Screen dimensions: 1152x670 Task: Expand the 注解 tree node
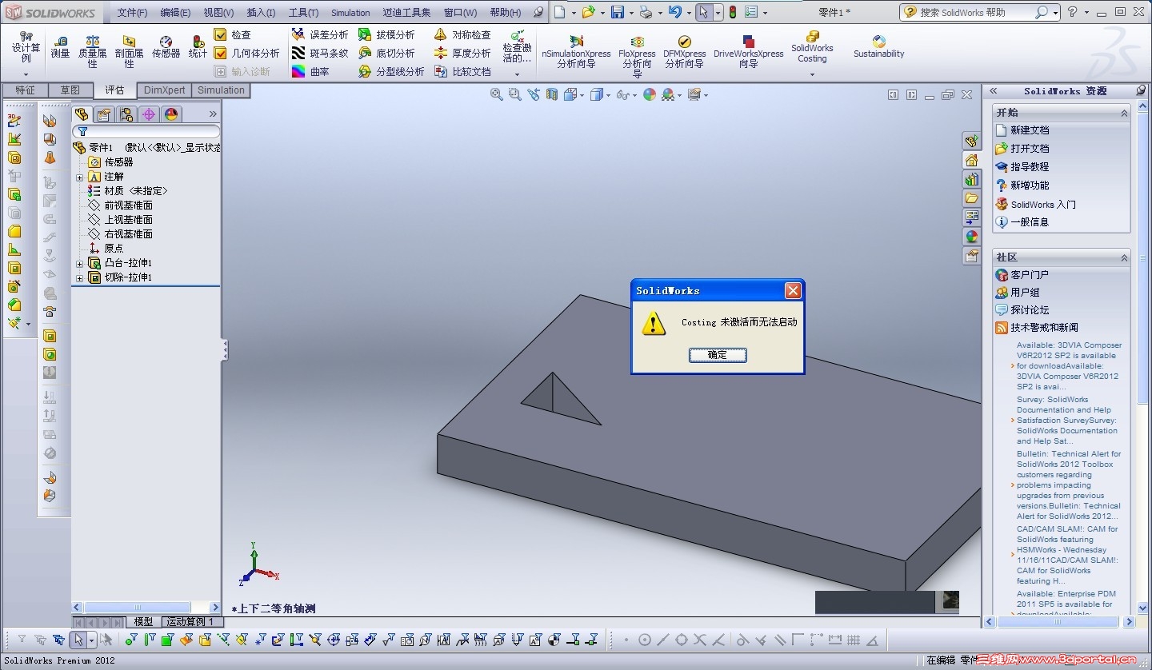79,177
